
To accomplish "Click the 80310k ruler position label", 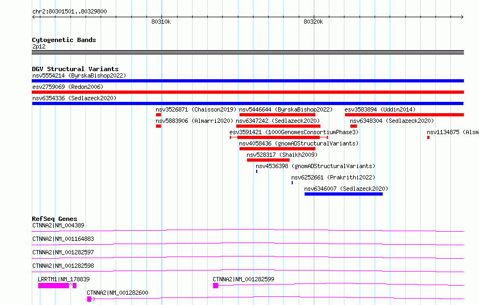I will [x=161, y=22].
